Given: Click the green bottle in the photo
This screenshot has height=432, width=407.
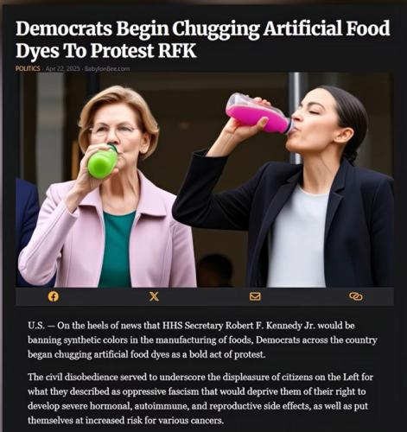Looking at the screenshot, I should 103,162.
